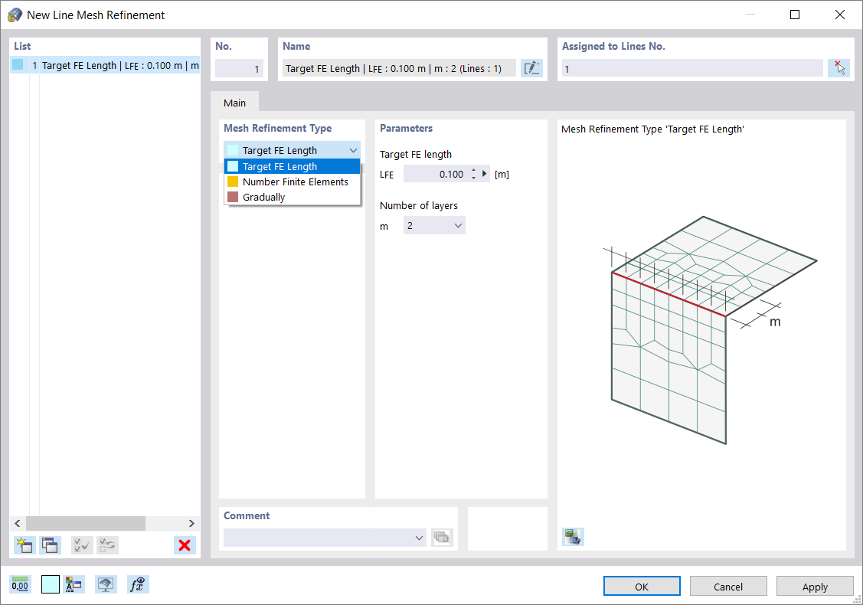Viewport: 863px width, 605px height.
Task: Click the 'Target FE length' label
Action: [416, 154]
